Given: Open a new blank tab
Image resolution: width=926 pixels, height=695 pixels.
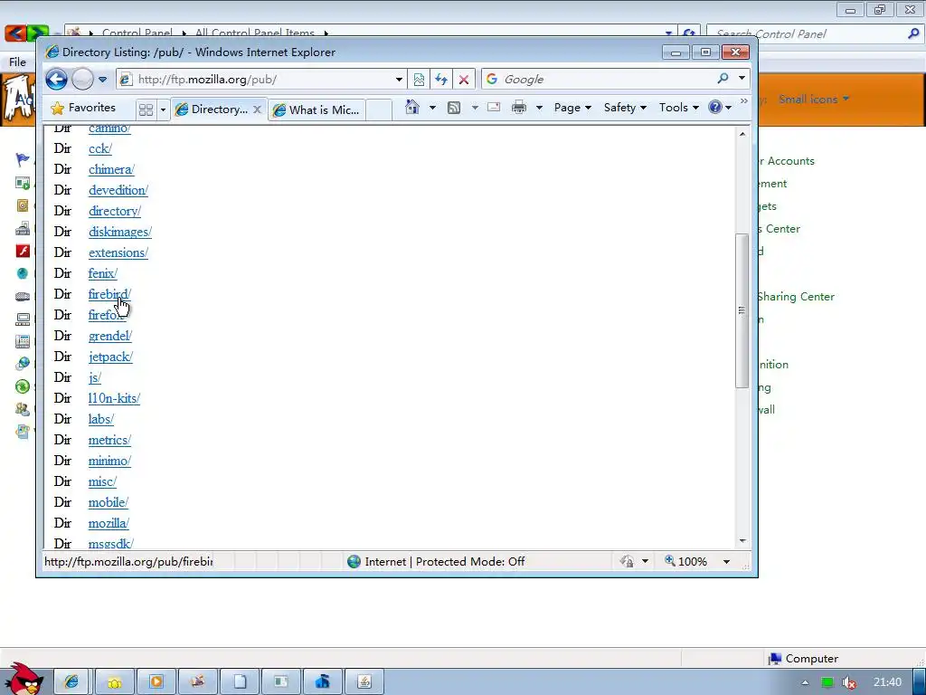Looking at the screenshot, I should click(x=379, y=109).
